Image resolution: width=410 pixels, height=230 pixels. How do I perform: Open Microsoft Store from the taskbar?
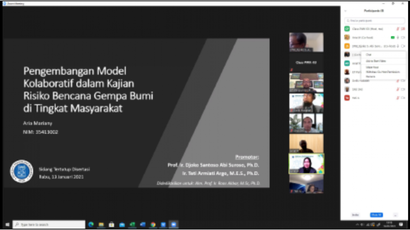point(111,224)
